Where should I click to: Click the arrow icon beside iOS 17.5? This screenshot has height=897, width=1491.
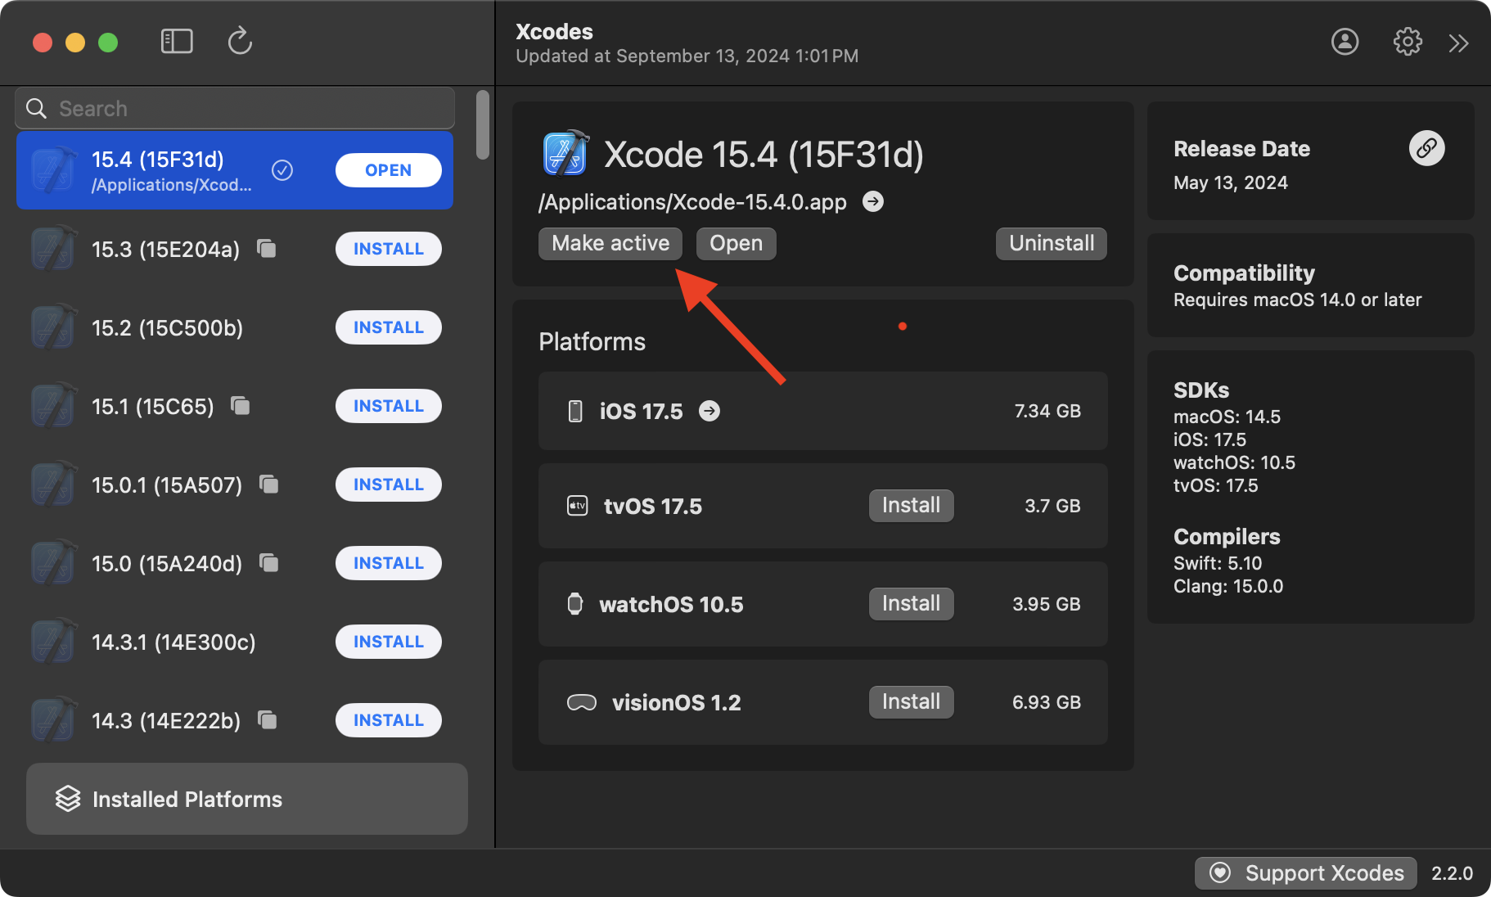709,411
